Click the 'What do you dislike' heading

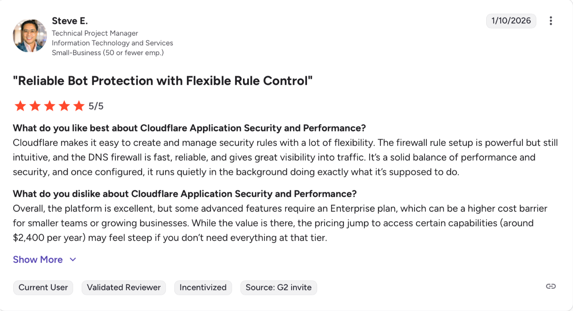point(185,194)
